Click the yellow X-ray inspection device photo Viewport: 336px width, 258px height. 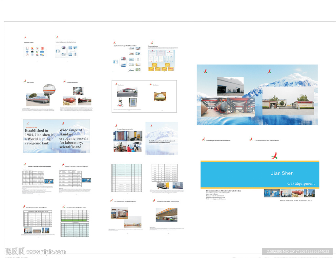[135, 136]
